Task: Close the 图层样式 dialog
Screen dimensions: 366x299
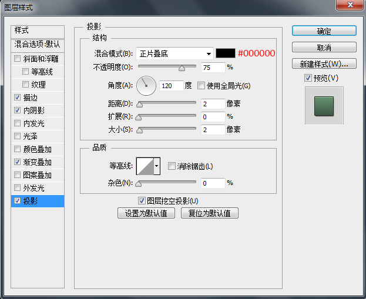Action: 350,5
